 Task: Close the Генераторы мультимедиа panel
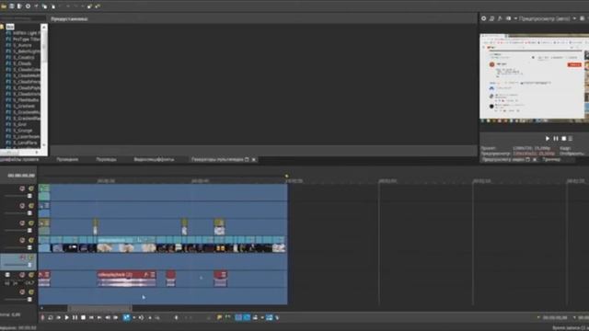click(254, 159)
